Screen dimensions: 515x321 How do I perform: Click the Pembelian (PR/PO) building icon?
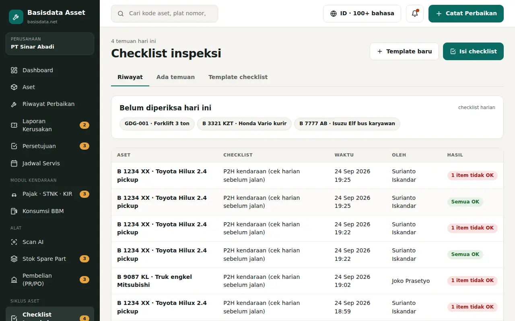tap(14, 280)
